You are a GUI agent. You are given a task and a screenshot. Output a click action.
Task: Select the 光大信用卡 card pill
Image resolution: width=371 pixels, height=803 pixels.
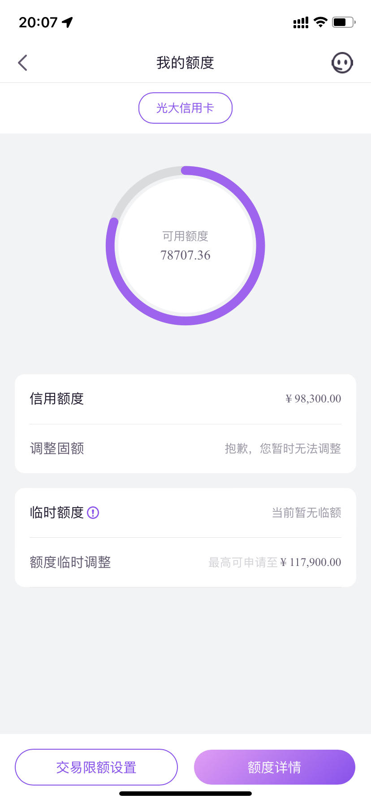pyautogui.click(x=185, y=108)
